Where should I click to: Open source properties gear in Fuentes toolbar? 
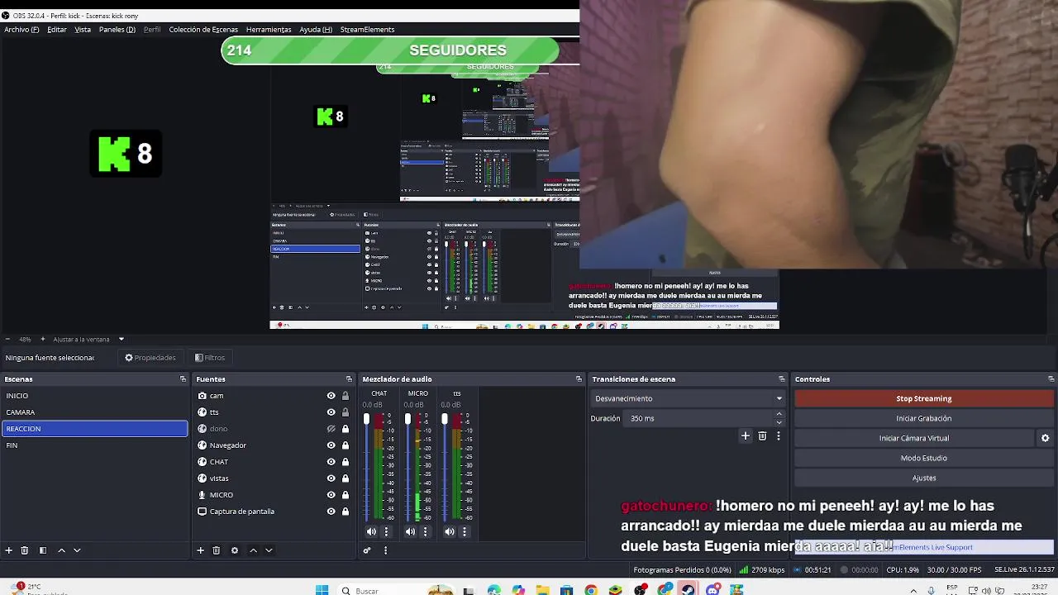coord(235,550)
